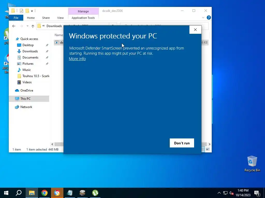The width and height of the screenshot is (265, 198).
Task: Expand recent locations dropdown arrow
Action: [27, 26]
